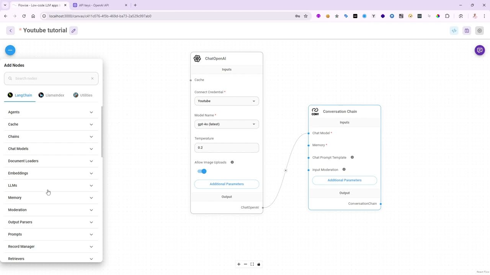Switch to the LangChain tab
Image resolution: width=490 pixels, height=275 pixels.
pyautogui.click(x=20, y=95)
